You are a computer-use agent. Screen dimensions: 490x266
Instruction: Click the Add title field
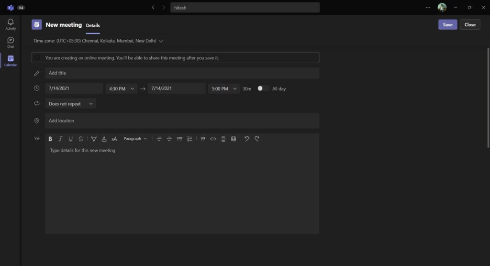pyautogui.click(x=182, y=73)
